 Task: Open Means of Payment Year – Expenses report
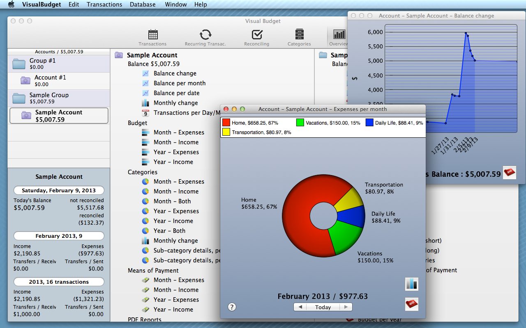(176, 300)
